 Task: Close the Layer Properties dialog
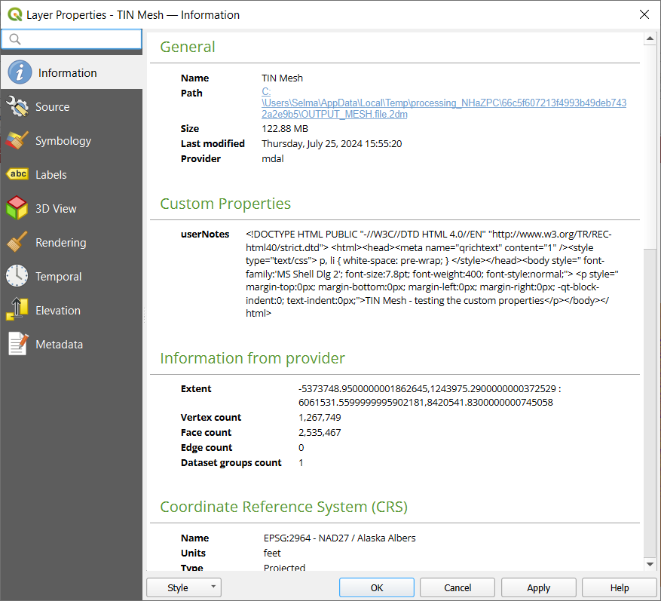(x=644, y=14)
